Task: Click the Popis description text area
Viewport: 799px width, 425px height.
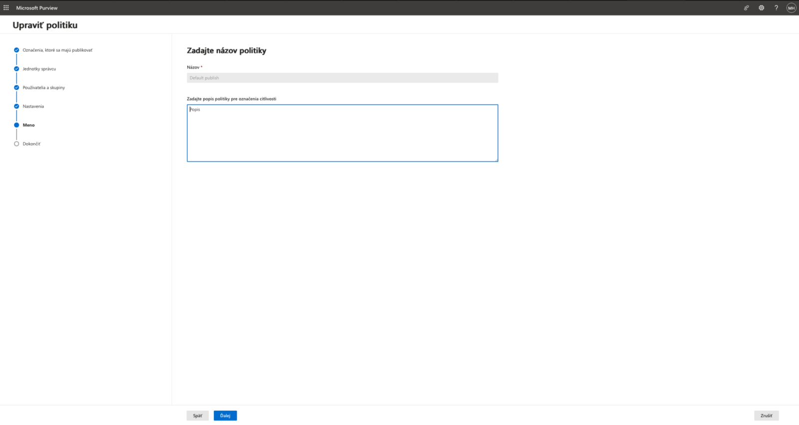Action: 343,133
